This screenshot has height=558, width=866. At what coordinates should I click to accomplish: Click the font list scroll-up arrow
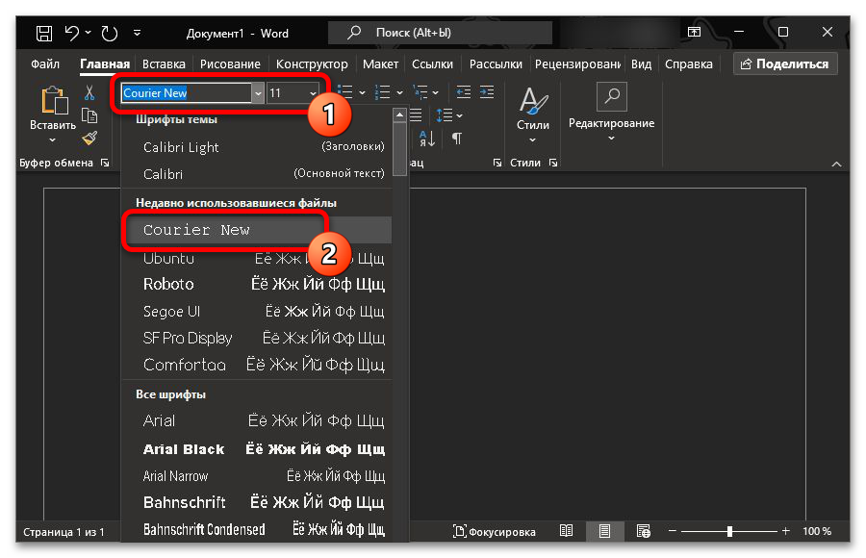[400, 114]
